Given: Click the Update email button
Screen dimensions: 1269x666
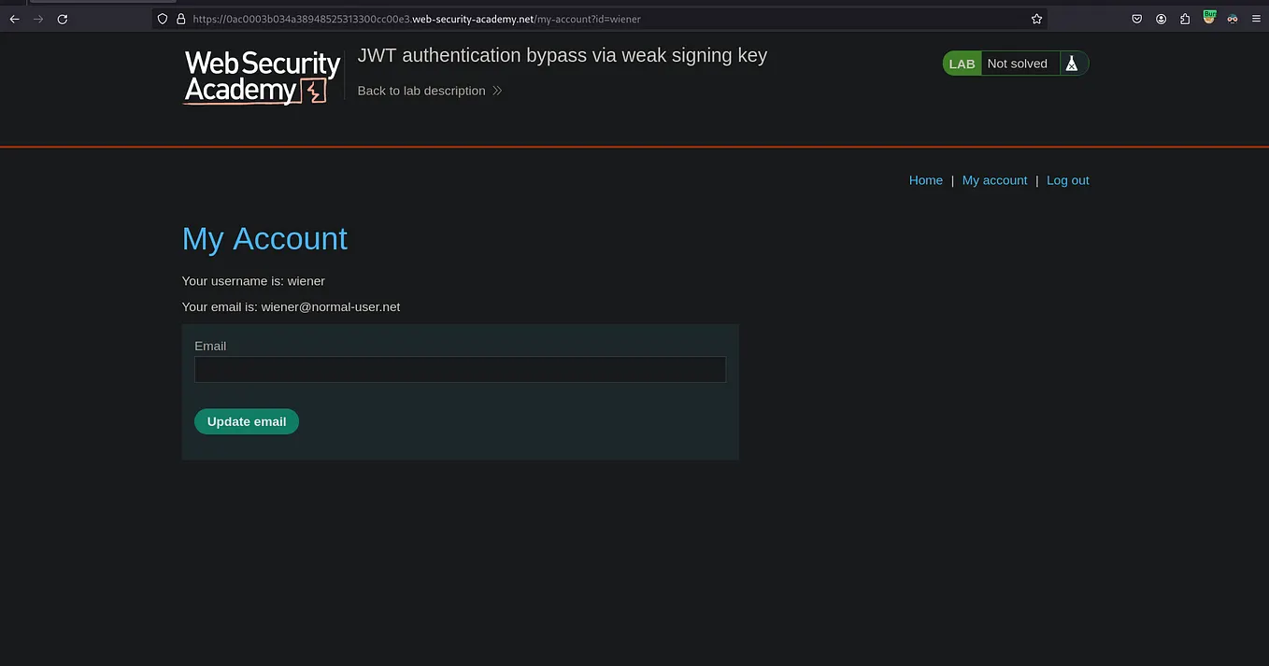Looking at the screenshot, I should (246, 421).
